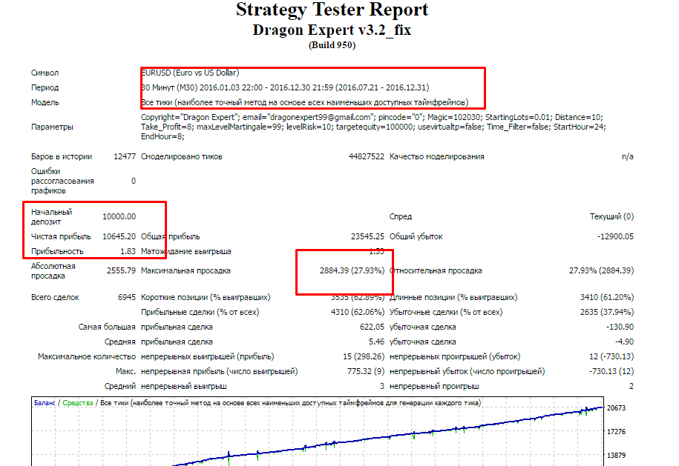Viewport: 679px width, 466px height.
Task: Click the 44827522 ticks value
Action: (x=367, y=156)
